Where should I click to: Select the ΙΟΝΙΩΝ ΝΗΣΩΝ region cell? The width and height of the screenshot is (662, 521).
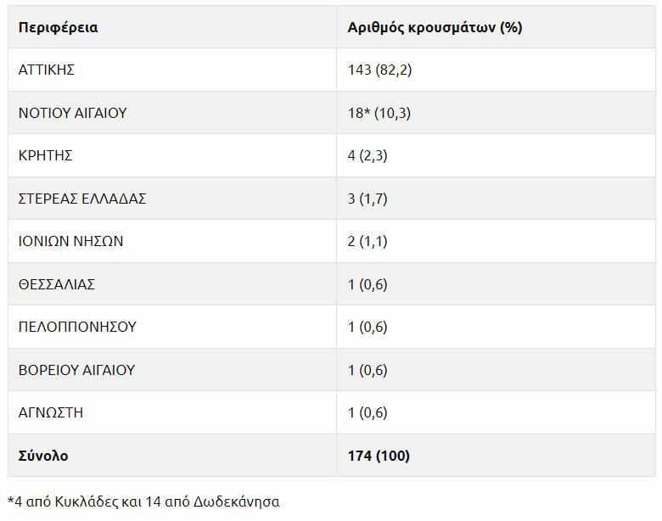point(71,241)
